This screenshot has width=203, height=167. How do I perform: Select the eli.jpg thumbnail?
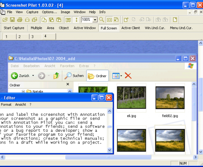(x=131, y=98)
